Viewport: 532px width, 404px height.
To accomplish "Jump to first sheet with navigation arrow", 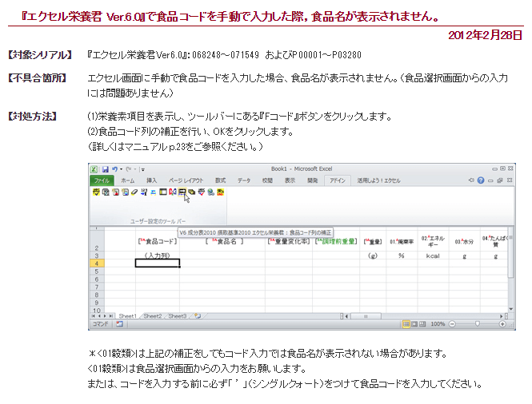I will click(x=93, y=316).
